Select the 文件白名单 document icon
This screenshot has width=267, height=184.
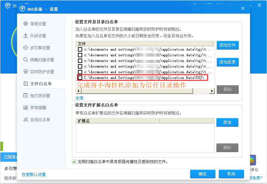26,84
